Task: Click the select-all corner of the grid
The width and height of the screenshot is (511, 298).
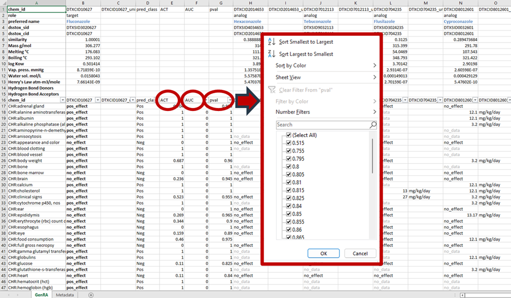Action: [x=3, y=3]
